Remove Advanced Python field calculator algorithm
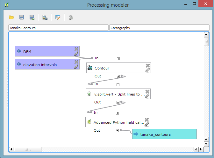Viewport: 214px width, 158px height. coord(147,120)
